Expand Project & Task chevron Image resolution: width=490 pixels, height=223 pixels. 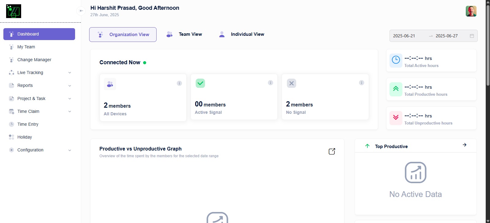(70, 98)
